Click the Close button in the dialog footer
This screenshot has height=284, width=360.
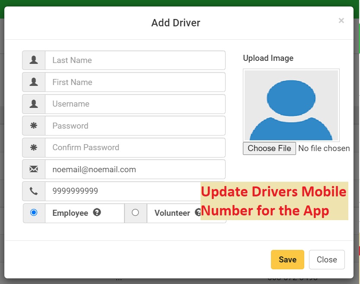326,259
